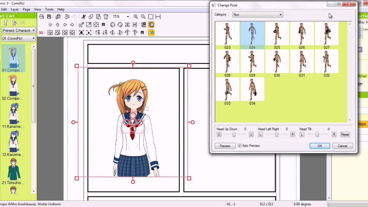
Task: Open the Tools menu
Action: (49, 9)
